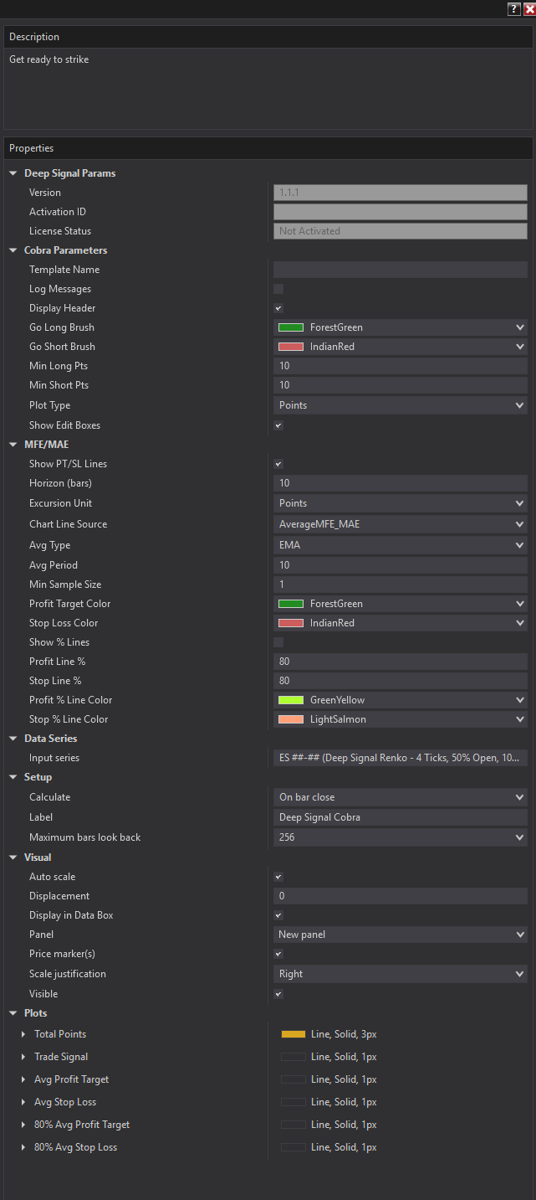536x1200 pixels.
Task: Expand the Trade Signal plot settings
Action: [23, 1057]
